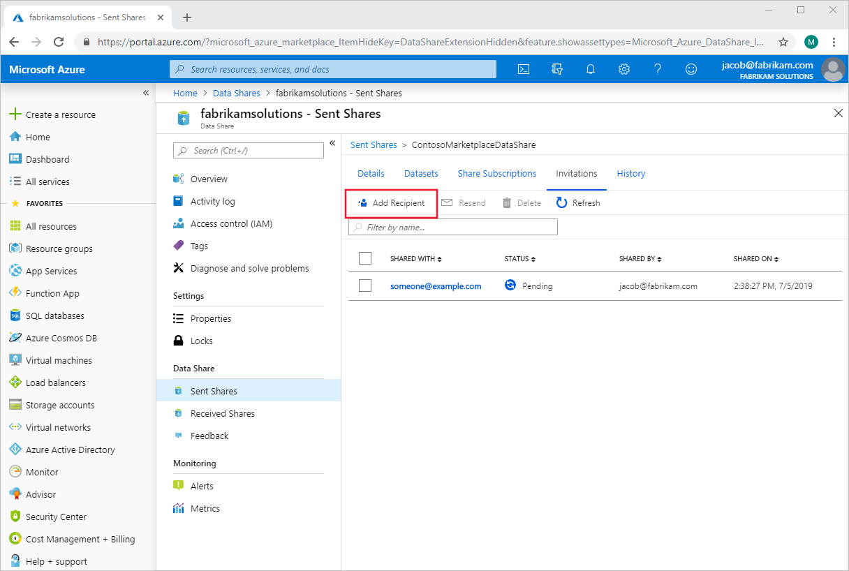
Task: Open the Share Subscriptions tab
Action: (x=496, y=173)
